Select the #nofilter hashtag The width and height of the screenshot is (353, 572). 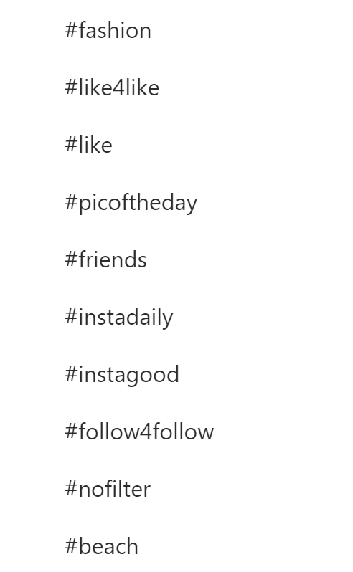[108, 488]
